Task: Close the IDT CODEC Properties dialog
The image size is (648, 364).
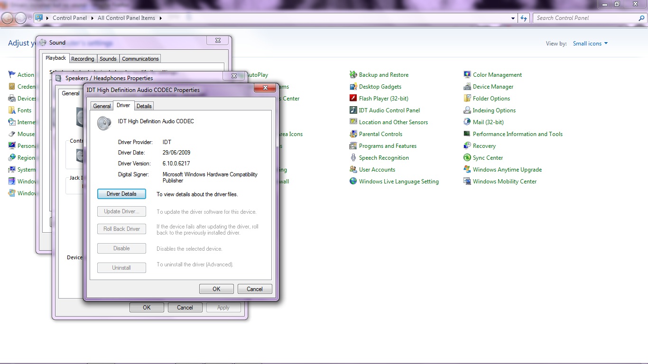Action: (265, 88)
